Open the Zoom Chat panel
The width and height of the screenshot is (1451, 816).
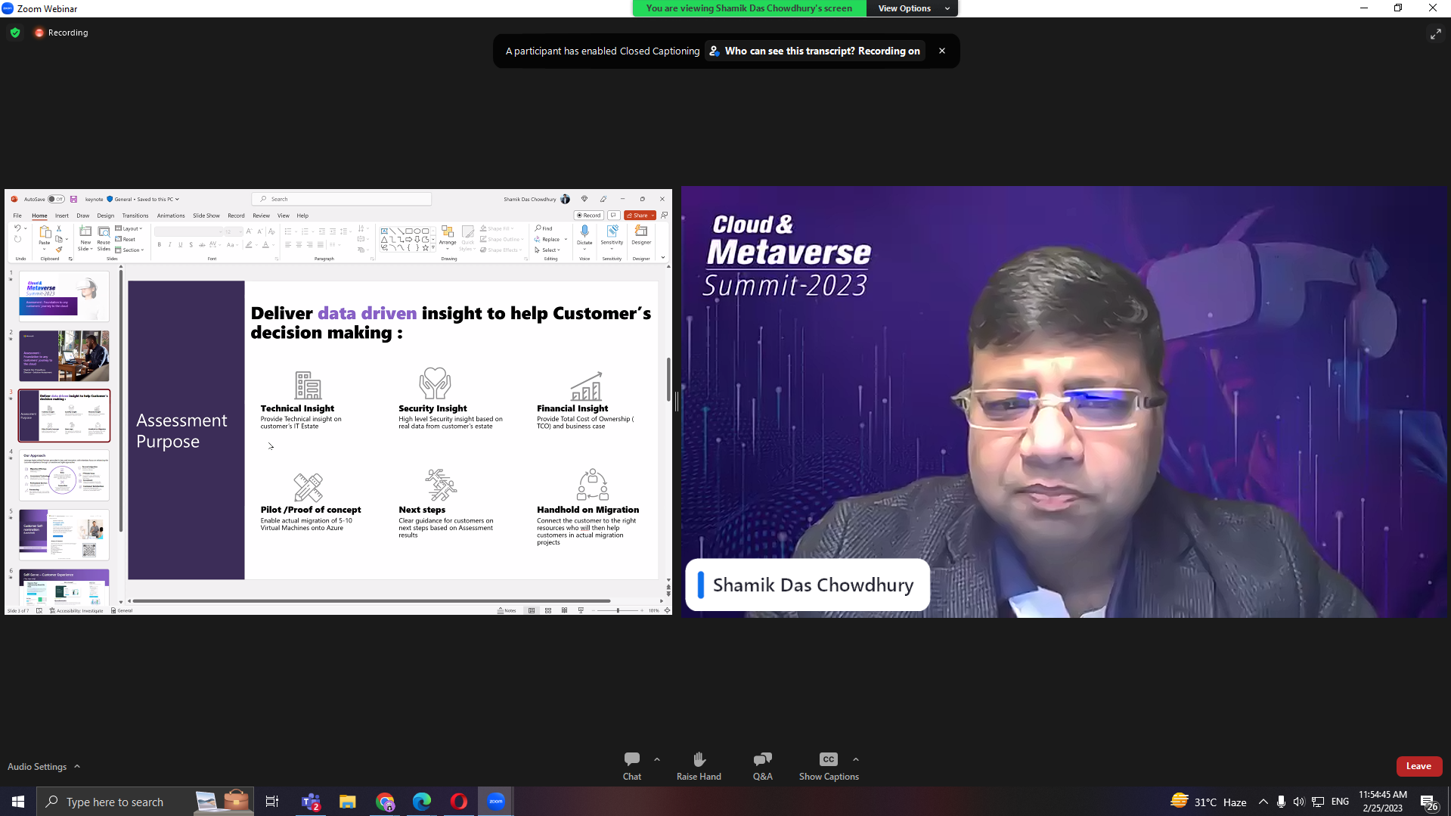click(631, 765)
